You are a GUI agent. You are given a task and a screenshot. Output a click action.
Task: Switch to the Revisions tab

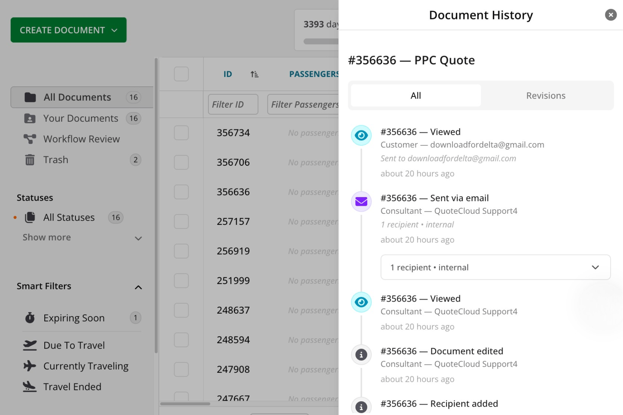click(546, 96)
